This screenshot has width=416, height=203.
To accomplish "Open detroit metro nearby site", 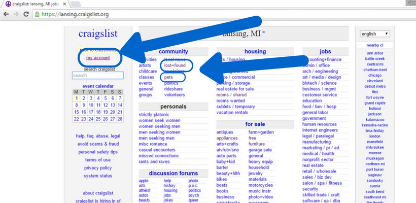I will (375, 86).
